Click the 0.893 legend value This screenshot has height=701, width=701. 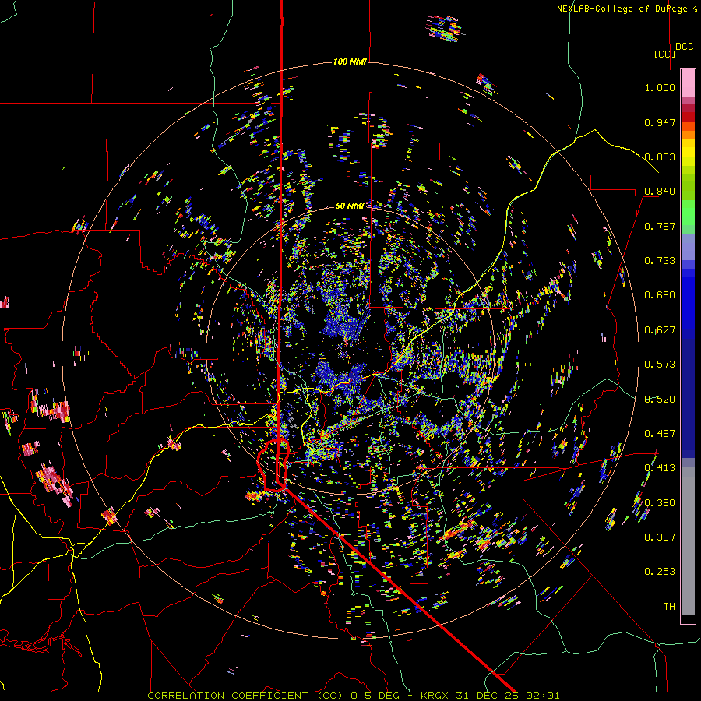[660, 157]
